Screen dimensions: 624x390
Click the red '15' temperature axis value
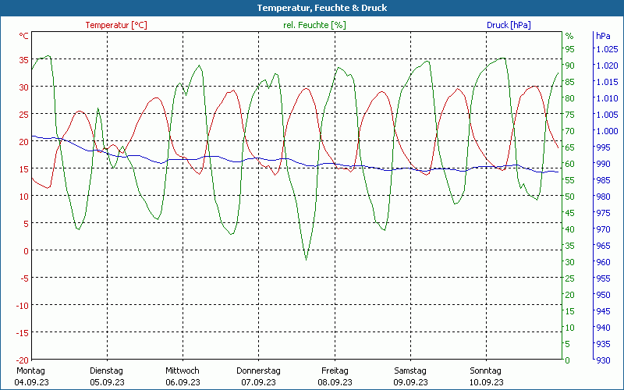point(24,169)
